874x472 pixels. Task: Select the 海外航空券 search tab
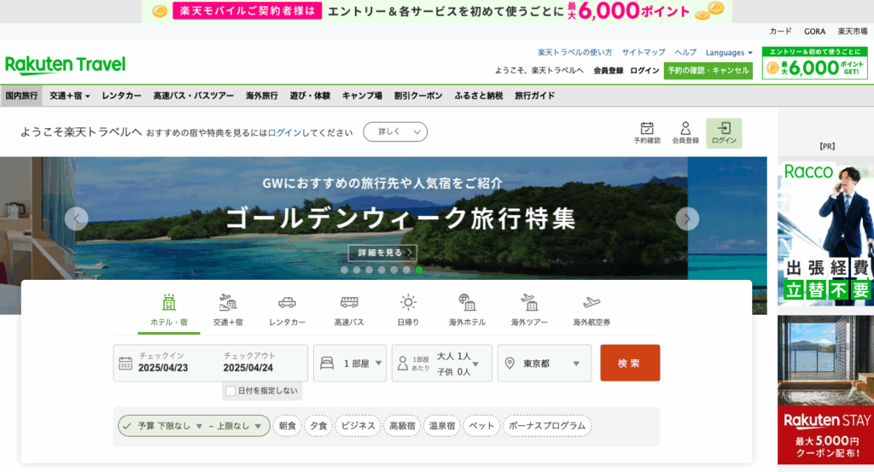coord(591,311)
